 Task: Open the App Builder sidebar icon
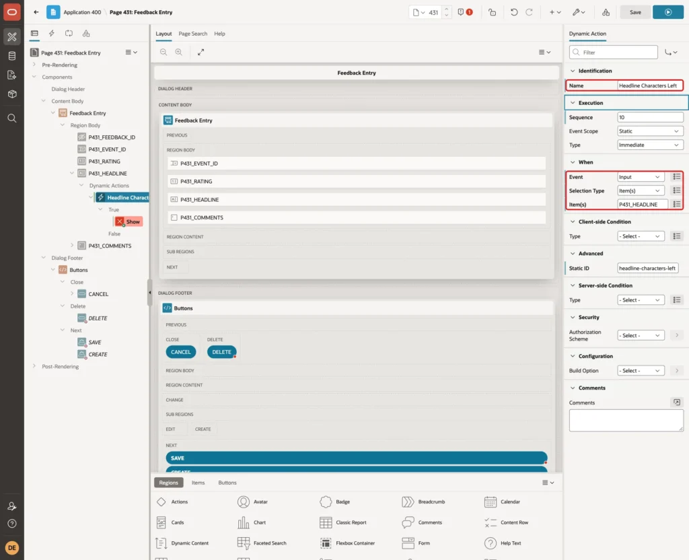pos(12,37)
